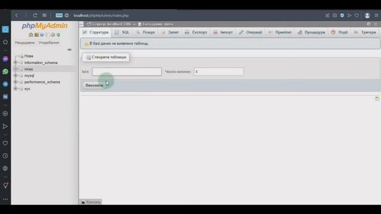Select the mreo database in tree
381x214 pixels.
pos(29,69)
